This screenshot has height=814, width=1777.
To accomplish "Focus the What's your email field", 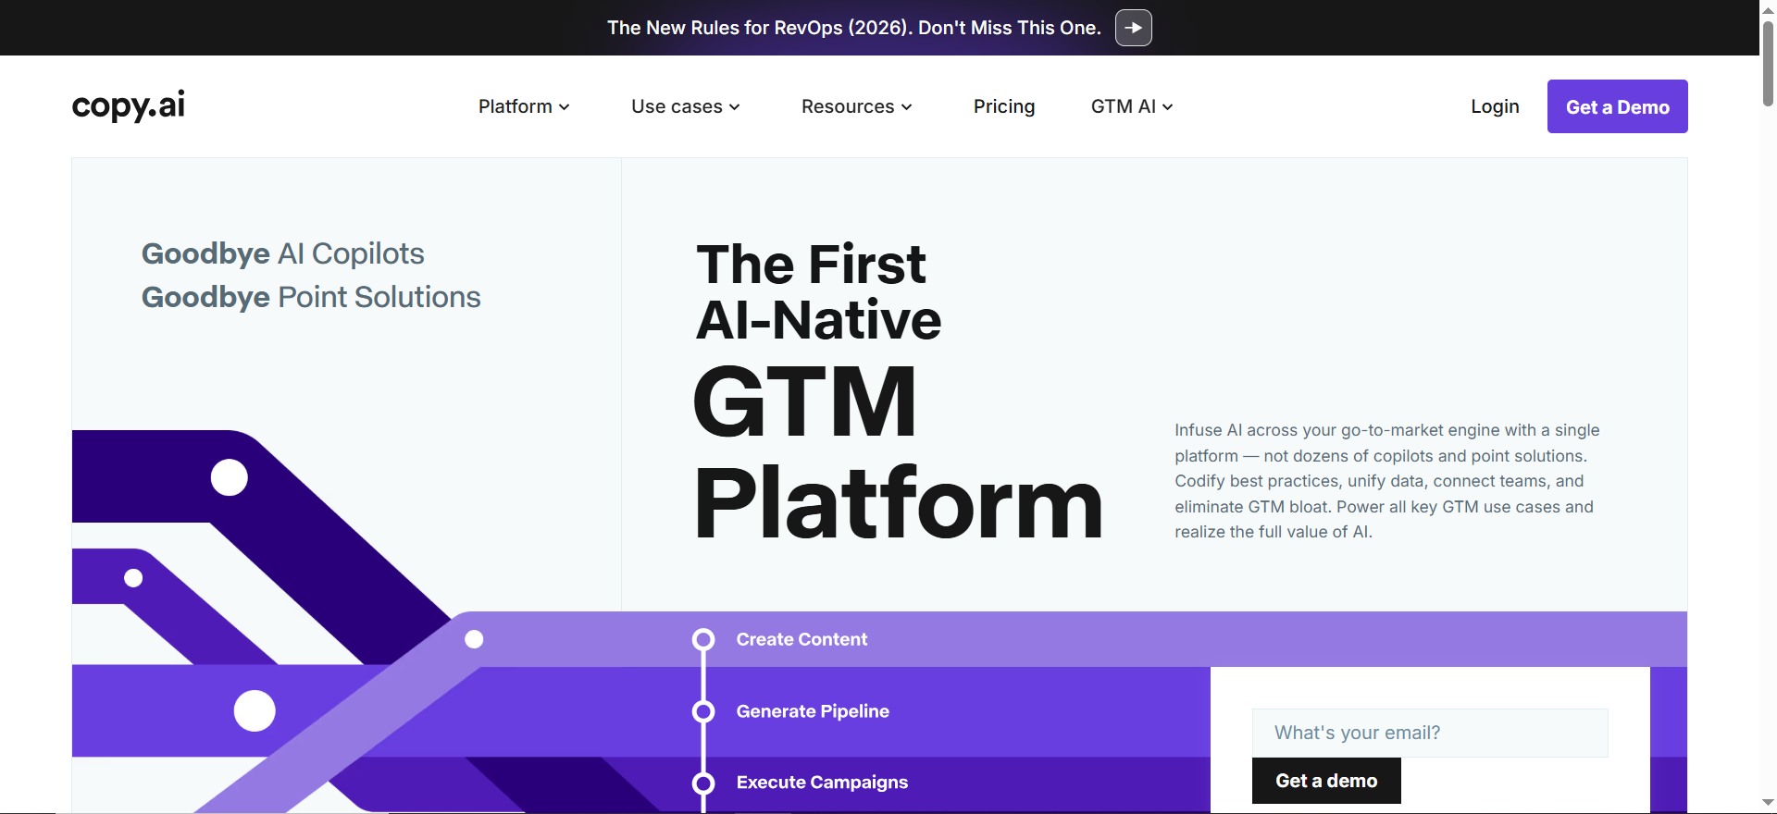I will pyautogui.click(x=1430, y=733).
